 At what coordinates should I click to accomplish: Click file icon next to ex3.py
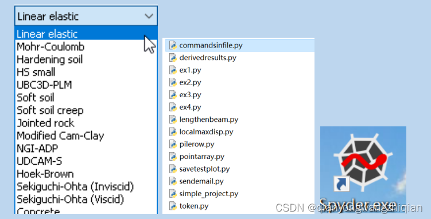click(x=173, y=95)
